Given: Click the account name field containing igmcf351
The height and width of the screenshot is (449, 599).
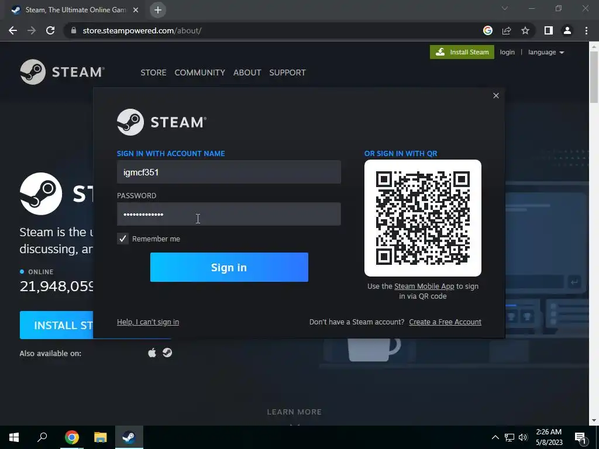Looking at the screenshot, I should (229, 172).
